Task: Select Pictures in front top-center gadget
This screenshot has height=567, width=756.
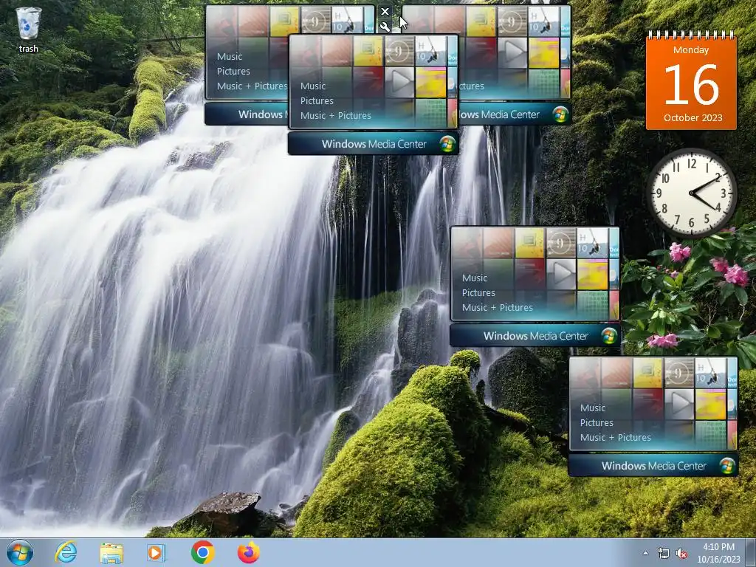Action: click(x=317, y=100)
